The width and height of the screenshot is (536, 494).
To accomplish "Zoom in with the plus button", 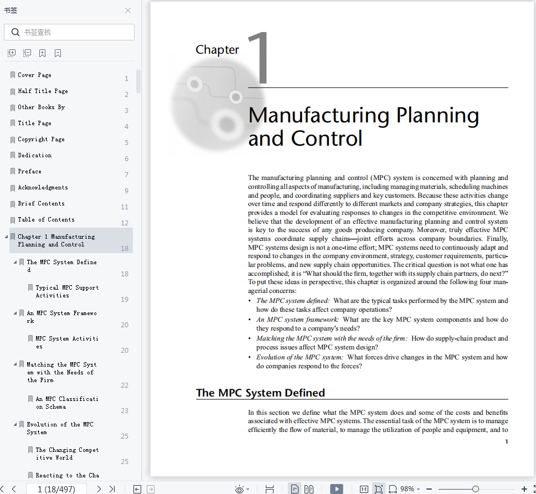I will [x=524, y=489].
